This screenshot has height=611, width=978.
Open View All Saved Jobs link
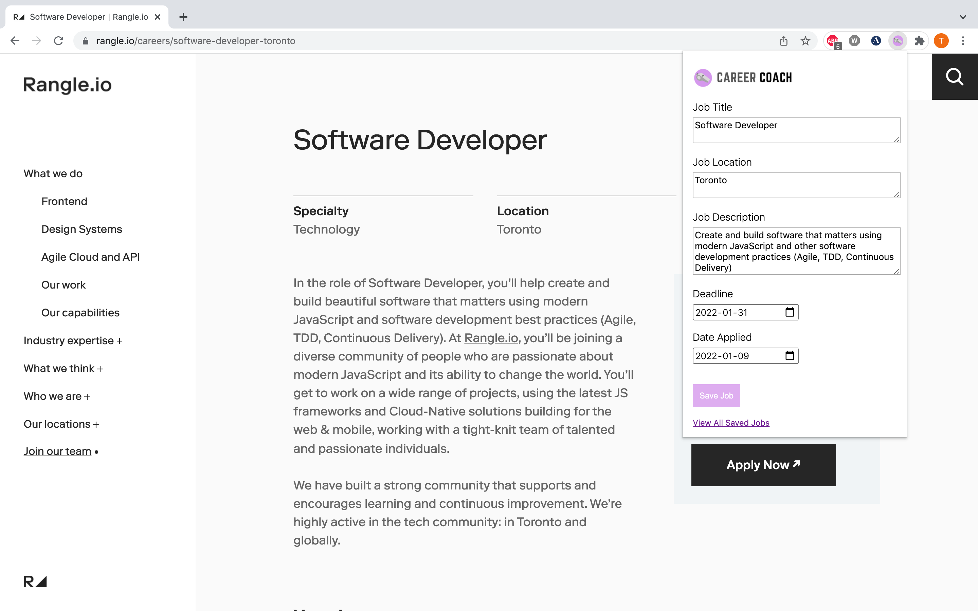tap(731, 423)
